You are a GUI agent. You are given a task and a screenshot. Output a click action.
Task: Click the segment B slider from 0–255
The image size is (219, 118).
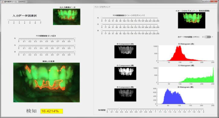pyautogui.click(x=130, y=31)
